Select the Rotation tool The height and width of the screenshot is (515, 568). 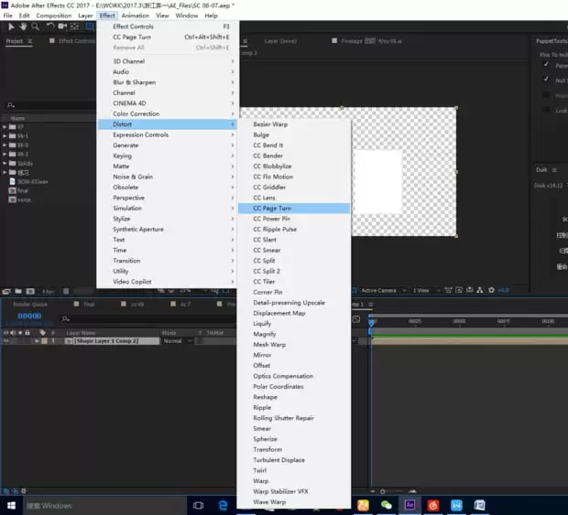click(50, 26)
